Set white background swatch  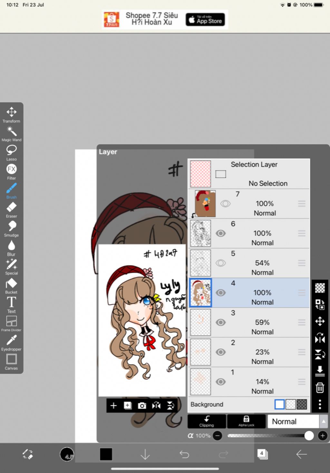pos(279,404)
